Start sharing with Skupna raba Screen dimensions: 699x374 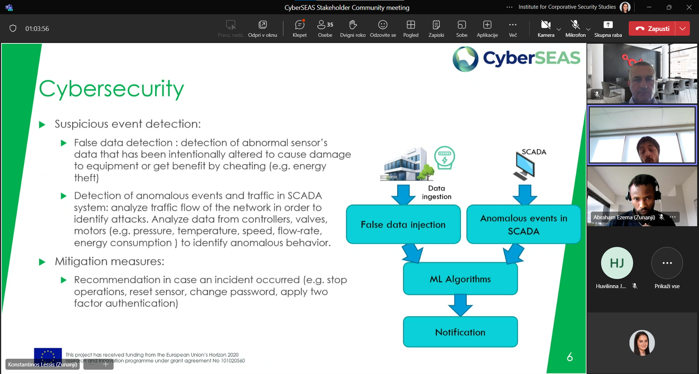[608, 28]
